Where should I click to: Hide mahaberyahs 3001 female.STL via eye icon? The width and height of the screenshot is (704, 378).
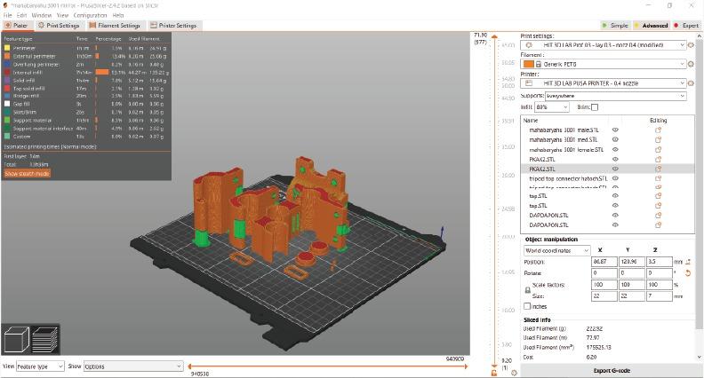615,150
